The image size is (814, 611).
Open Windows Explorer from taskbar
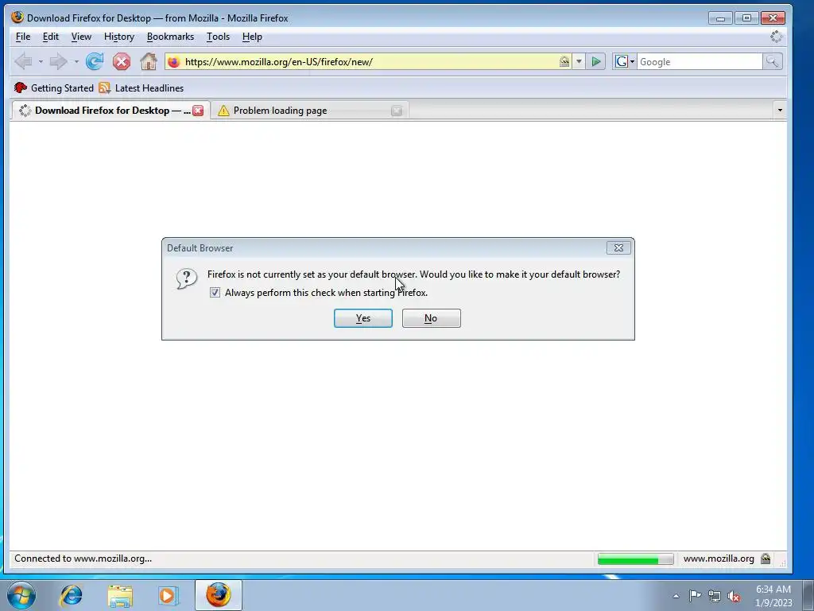(x=120, y=595)
